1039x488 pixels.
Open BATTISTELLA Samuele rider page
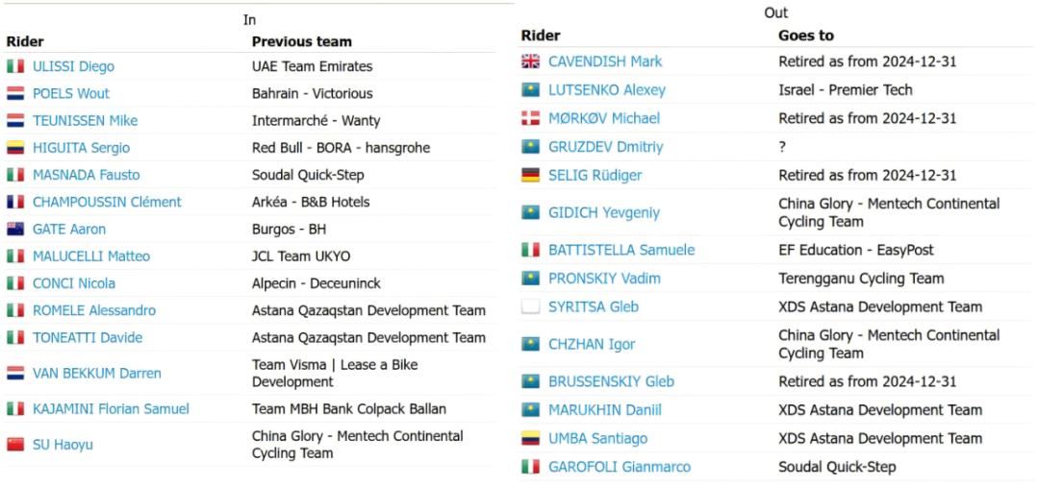click(x=621, y=250)
